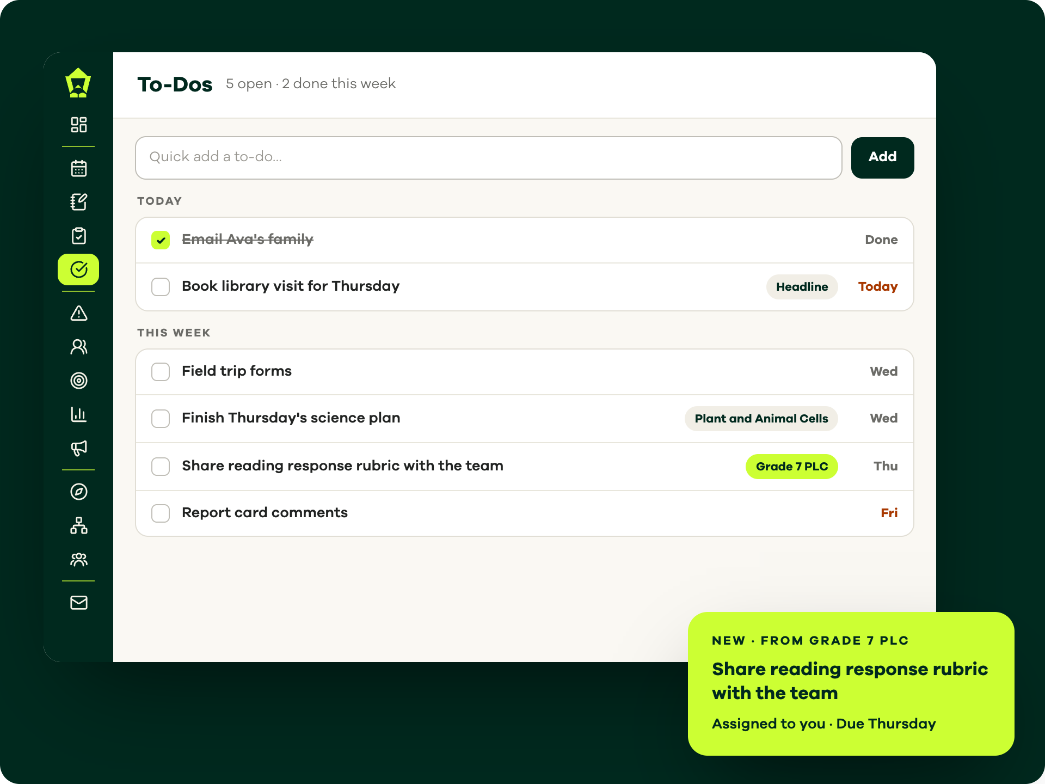This screenshot has height=784, width=1045.
Task: Open the Plant and Animal Cells tag
Action: tap(761, 419)
